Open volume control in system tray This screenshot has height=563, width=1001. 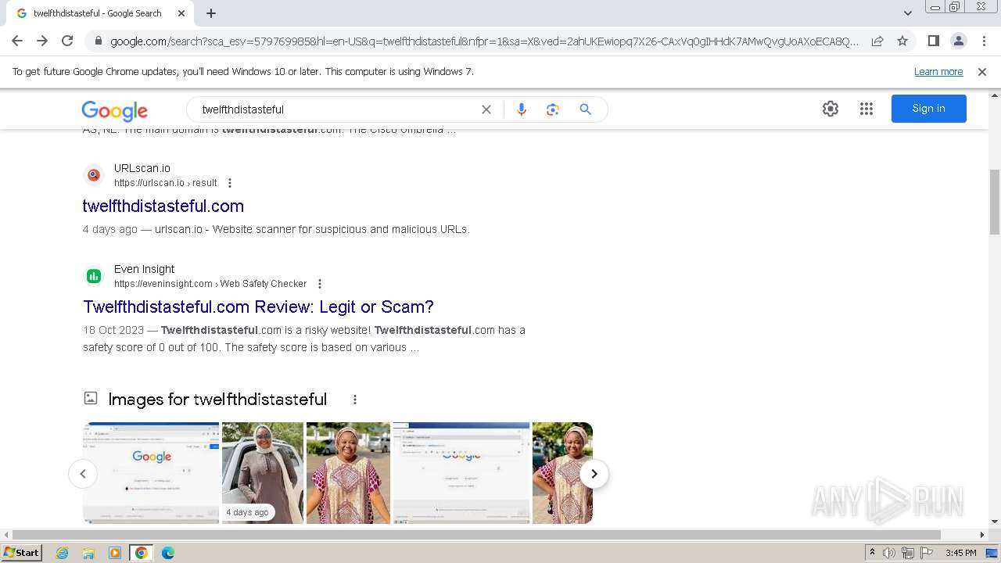(889, 553)
